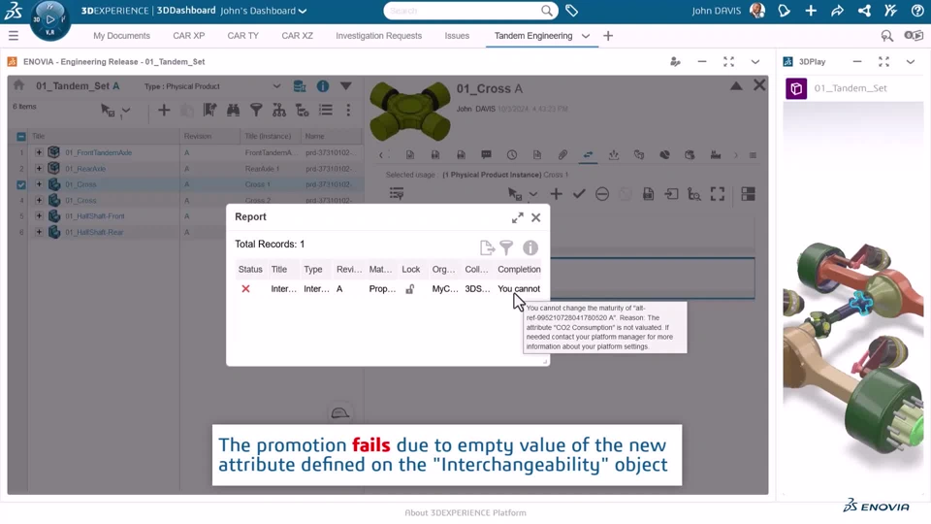Switch to the CAR XP tab
Image resolution: width=931 pixels, height=524 pixels.
189,36
